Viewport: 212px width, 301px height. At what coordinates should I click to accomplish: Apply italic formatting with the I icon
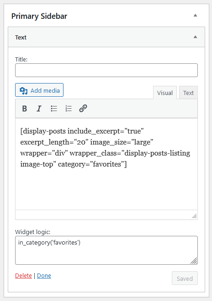[x=39, y=108]
